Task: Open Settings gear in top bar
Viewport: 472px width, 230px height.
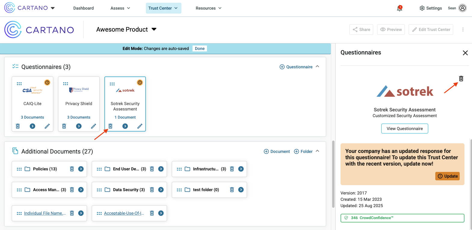Action: 430,8
